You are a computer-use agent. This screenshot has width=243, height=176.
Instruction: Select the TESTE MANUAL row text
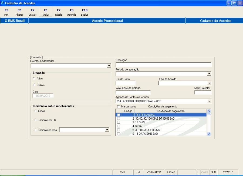coord(145,115)
